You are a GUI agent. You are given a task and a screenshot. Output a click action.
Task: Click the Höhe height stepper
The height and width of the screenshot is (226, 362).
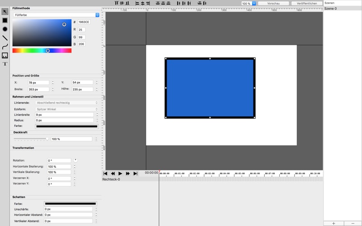click(x=96, y=89)
